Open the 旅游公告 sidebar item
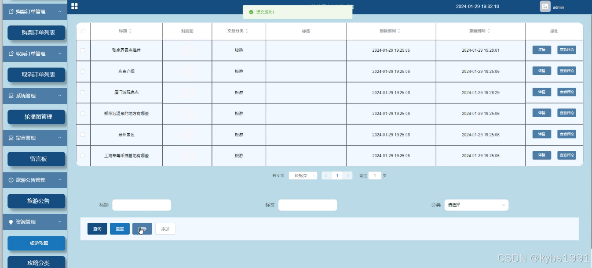This screenshot has width=592, height=268. click(x=37, y=201)
